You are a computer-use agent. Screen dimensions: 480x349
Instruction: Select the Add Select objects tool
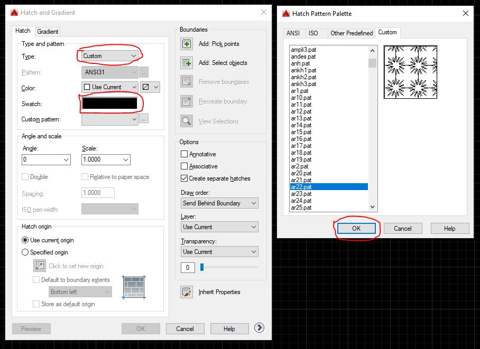(186, 63)
